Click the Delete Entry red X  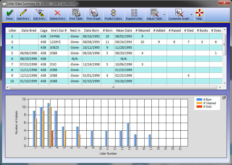57,13
